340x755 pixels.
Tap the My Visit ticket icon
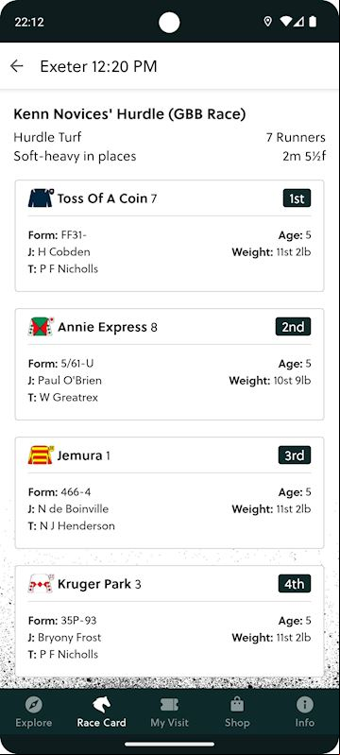point(169,705)
